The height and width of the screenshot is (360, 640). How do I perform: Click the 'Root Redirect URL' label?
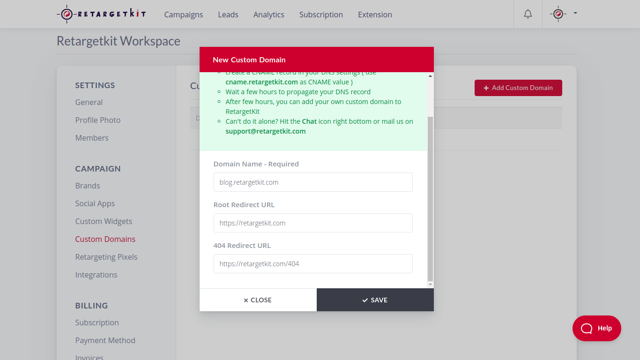(x=244, y=205)
